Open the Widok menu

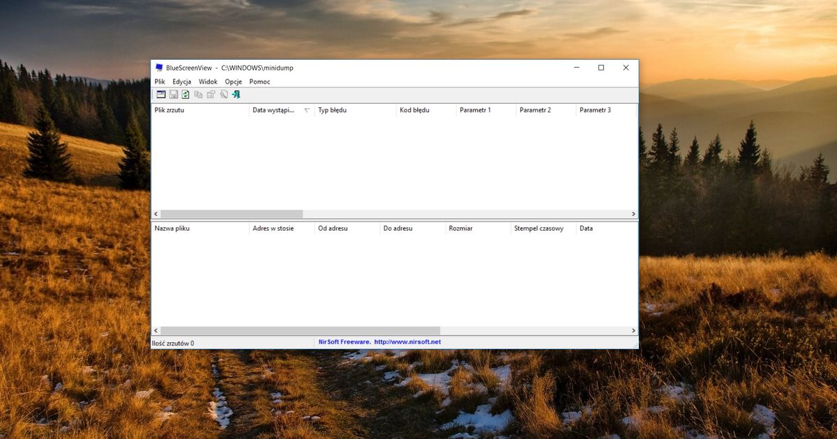click(207, 82)
